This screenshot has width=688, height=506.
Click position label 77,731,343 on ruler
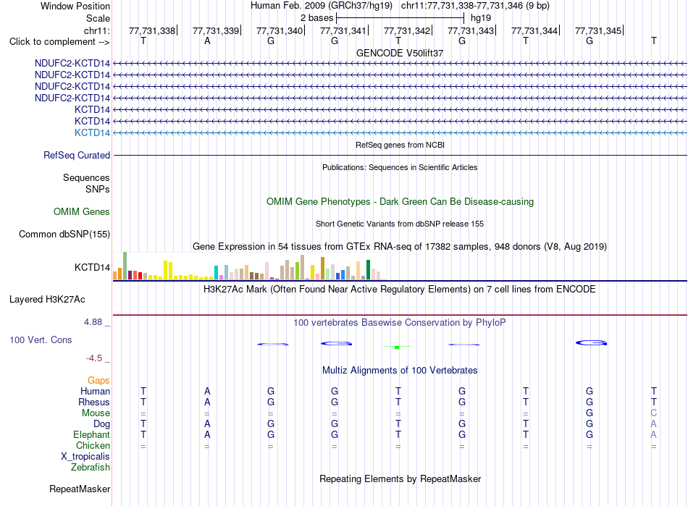(470, 30)
